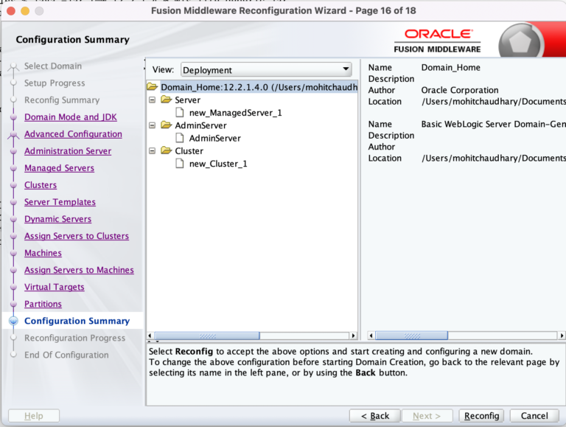566x427 pixels.
Task: Click the Cluster folder icon
Action: coord(167,150)
